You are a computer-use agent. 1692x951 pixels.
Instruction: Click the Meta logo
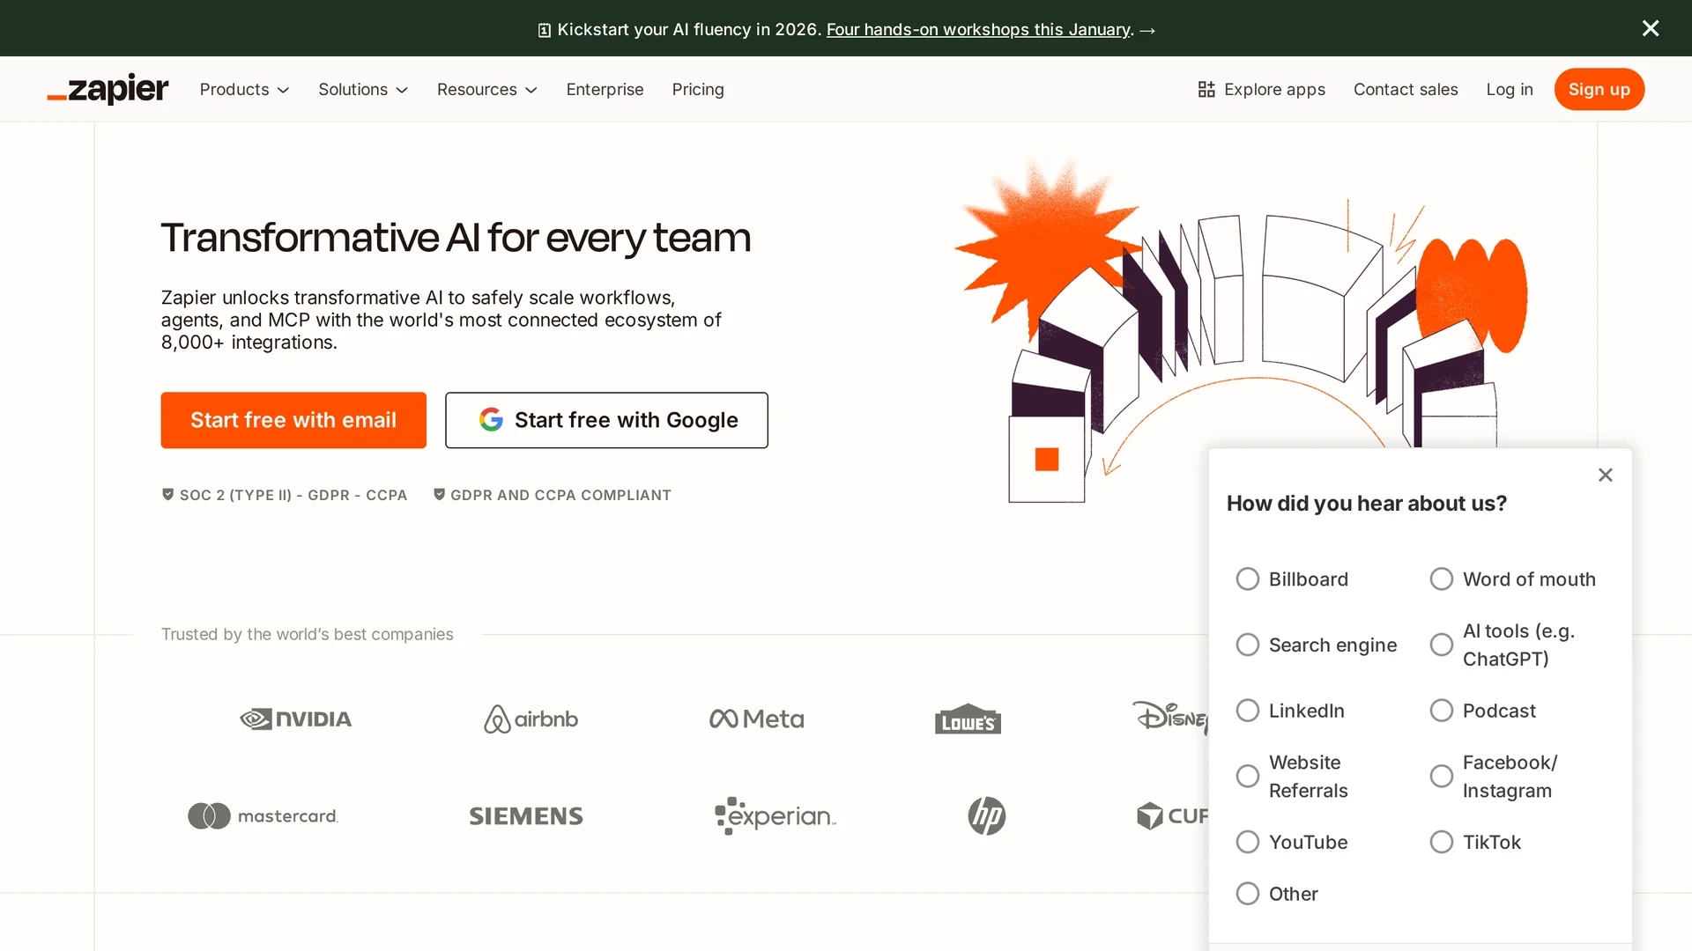(x=757, y=719)
